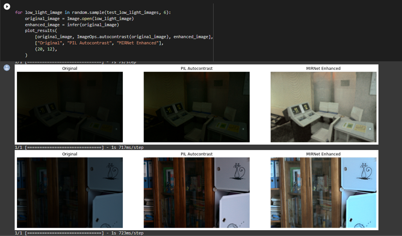Click the second row "PIL Autocontrast" plot title
Viewport: 402px width, 236px height.
[x=197, y=154]
